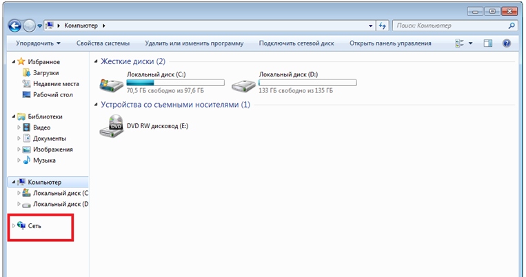This screenshot has width=526, height=277.
Task: Click the refresh icon beside address bar
Action: (383, 25)
